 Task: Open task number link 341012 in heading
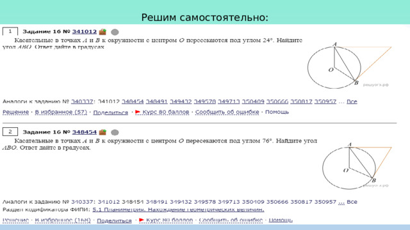[x=85, y=31]
